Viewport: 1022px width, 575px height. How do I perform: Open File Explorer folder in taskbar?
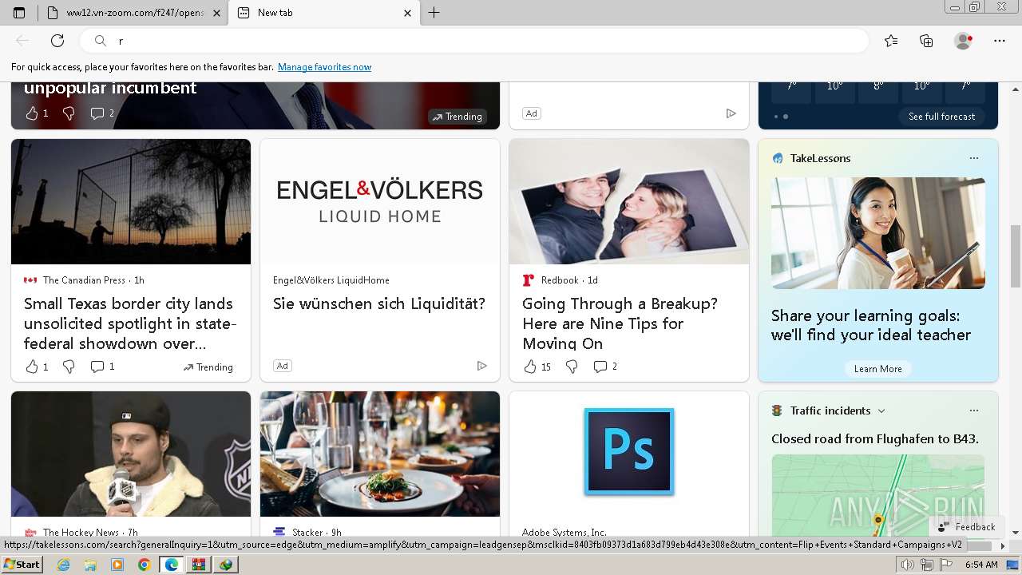(90, 565)
